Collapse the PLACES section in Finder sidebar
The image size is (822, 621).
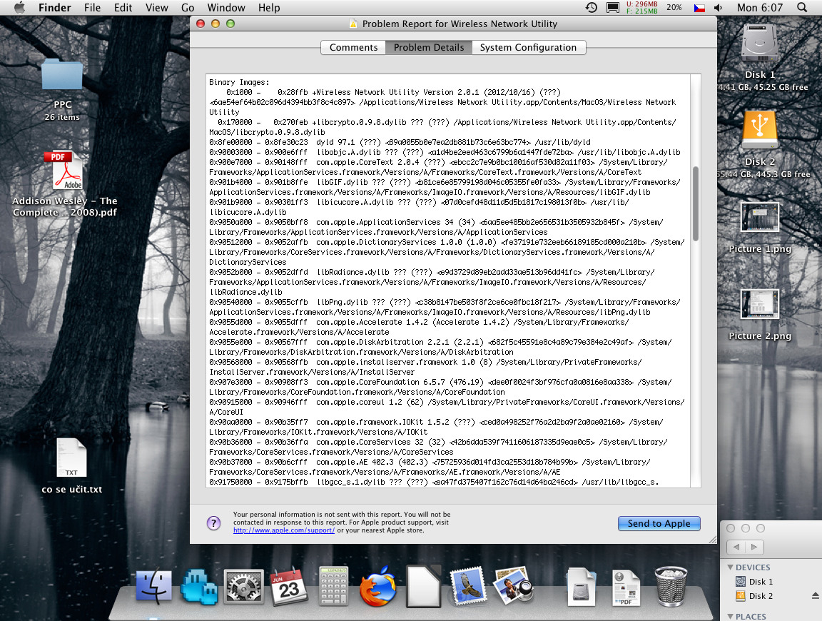tap(730, 616)
